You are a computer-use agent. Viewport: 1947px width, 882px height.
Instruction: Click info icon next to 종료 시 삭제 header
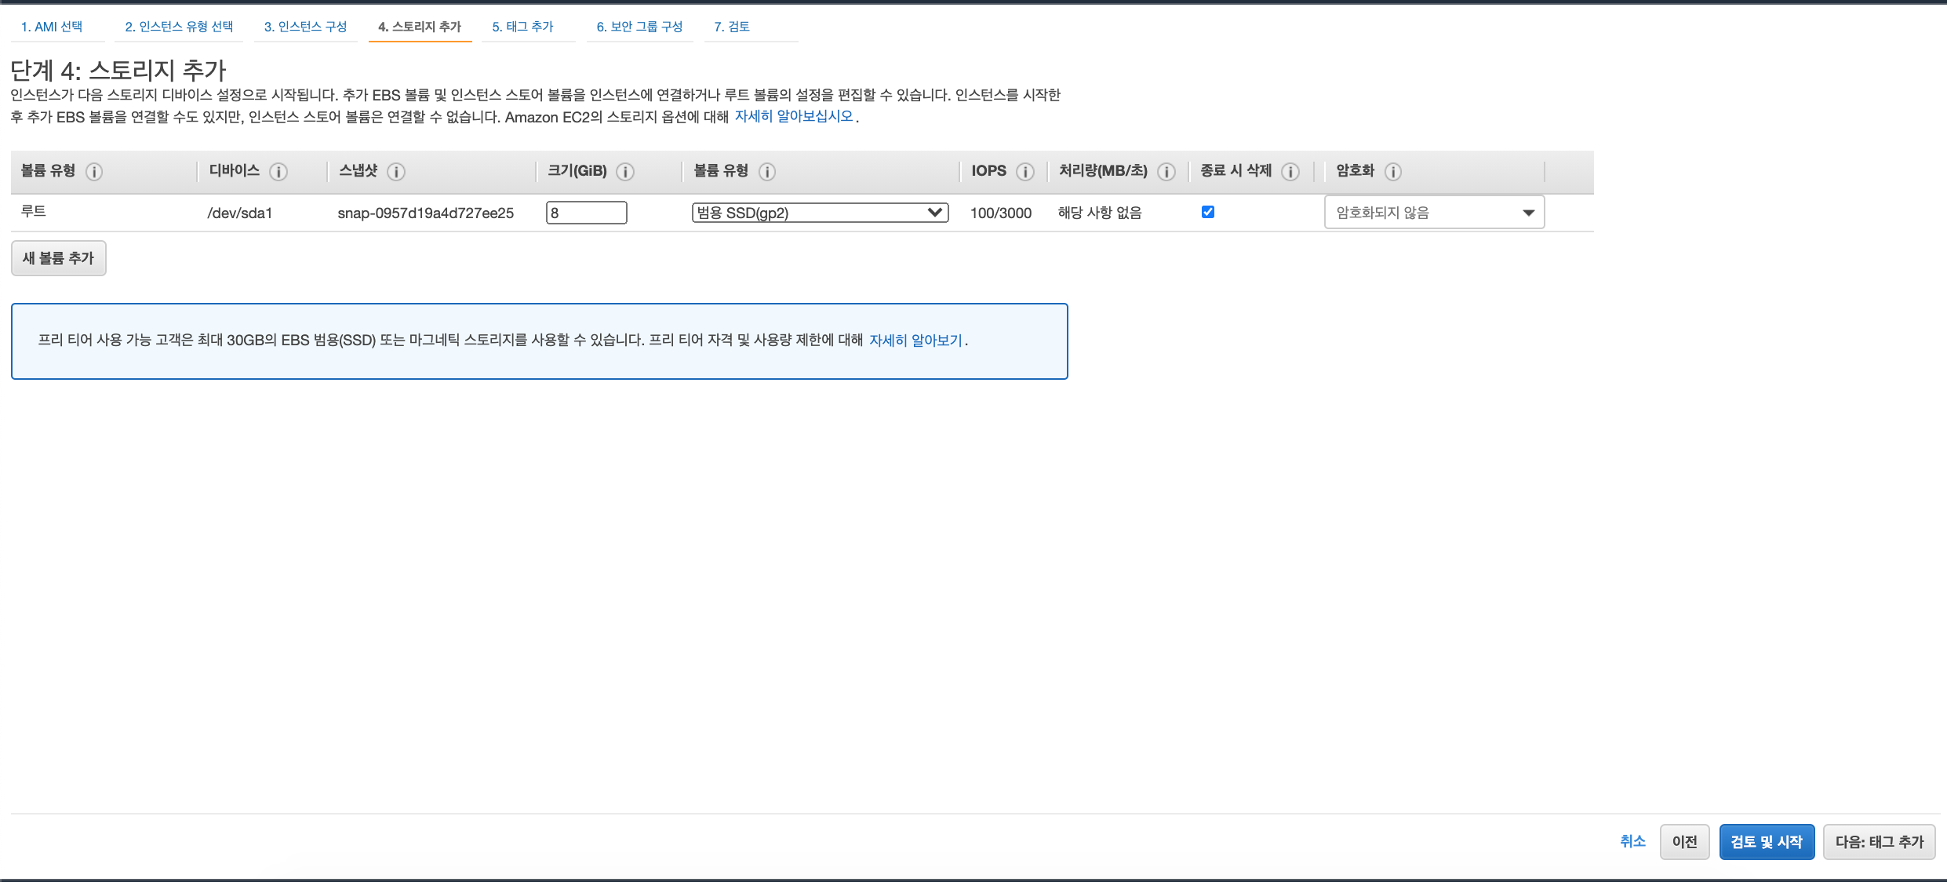[x=1290, y=172]
